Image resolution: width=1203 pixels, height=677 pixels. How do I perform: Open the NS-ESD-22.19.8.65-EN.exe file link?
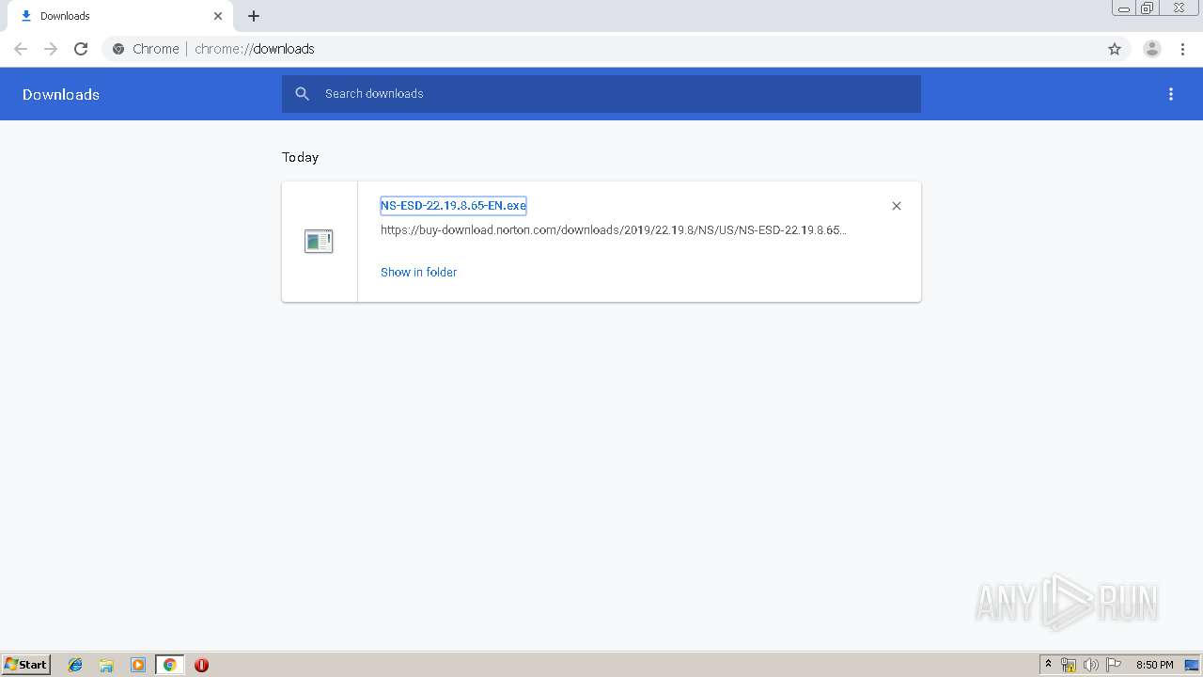[x=453, y=205]
